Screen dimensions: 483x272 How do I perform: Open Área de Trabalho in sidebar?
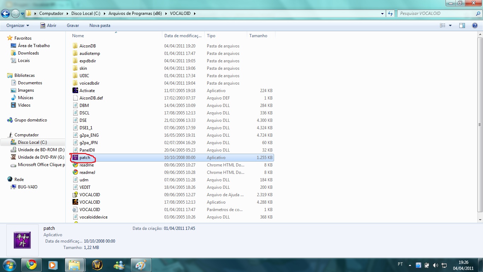[x=34, y=46]
